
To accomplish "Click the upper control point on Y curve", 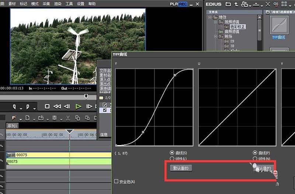I will click(175, 75).
